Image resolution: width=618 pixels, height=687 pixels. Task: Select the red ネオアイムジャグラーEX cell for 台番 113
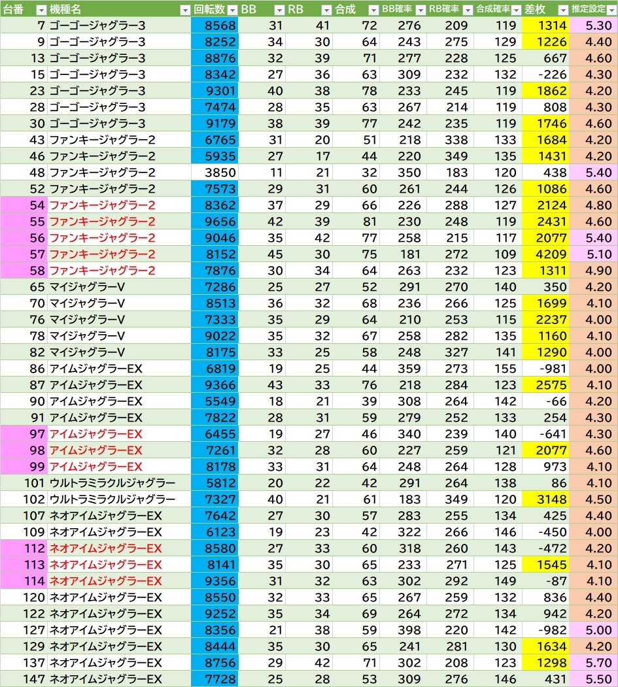[119, 565]
